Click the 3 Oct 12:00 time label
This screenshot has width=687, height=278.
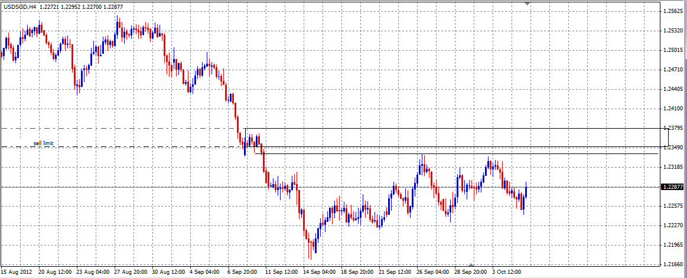(x=506, y=272)
